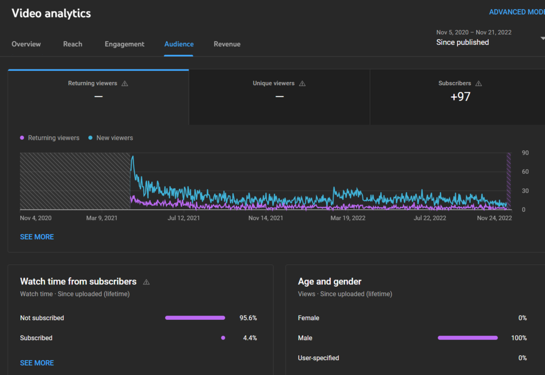
Task: Click warning icon beside Unique viewers
Action: (302, 84)
